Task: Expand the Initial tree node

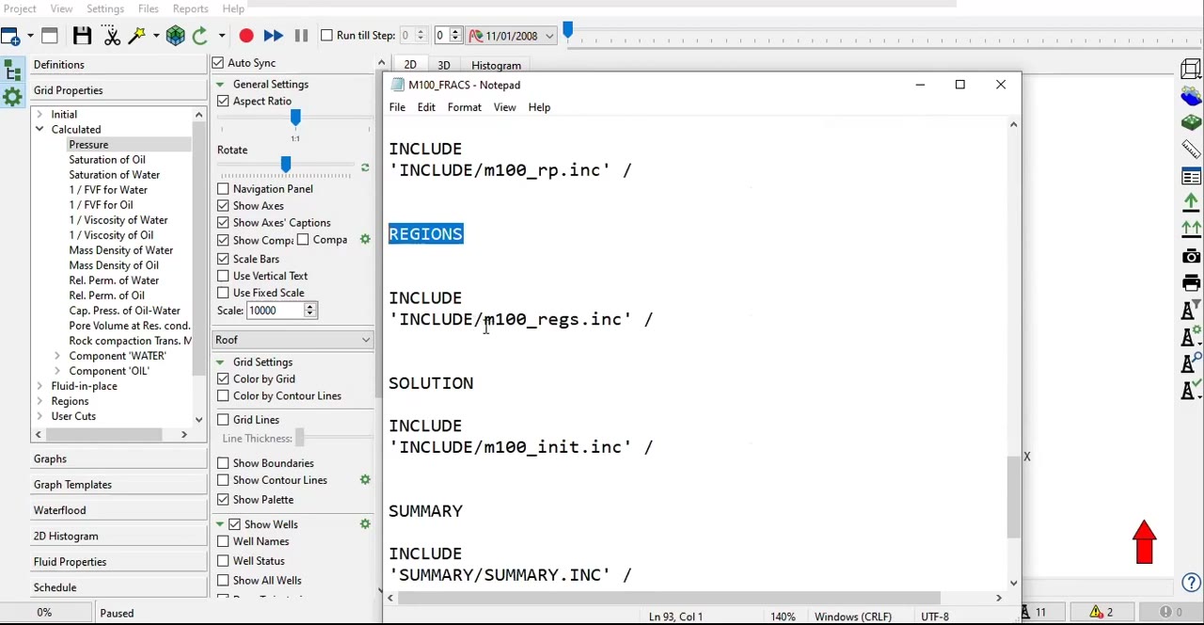Action: coord(40,115)
